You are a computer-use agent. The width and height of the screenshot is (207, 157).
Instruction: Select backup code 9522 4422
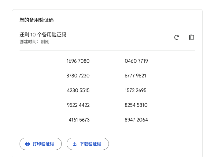(78, 105)
